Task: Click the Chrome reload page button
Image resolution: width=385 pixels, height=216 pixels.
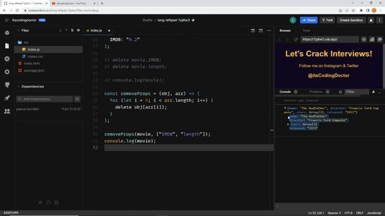Action: [x=17, y=11]
